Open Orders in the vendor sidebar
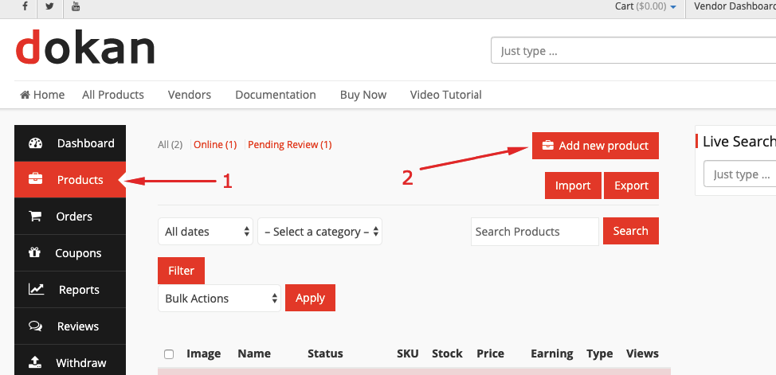776x375 pixels. click(x=70, y=217)
